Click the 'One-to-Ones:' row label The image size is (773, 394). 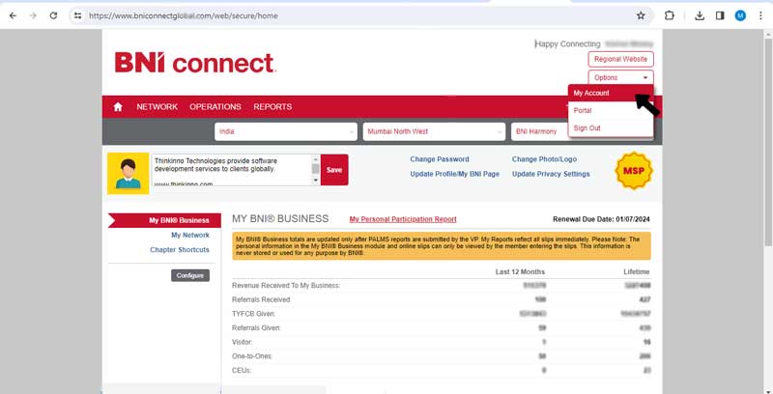click(x=252, y=356)
